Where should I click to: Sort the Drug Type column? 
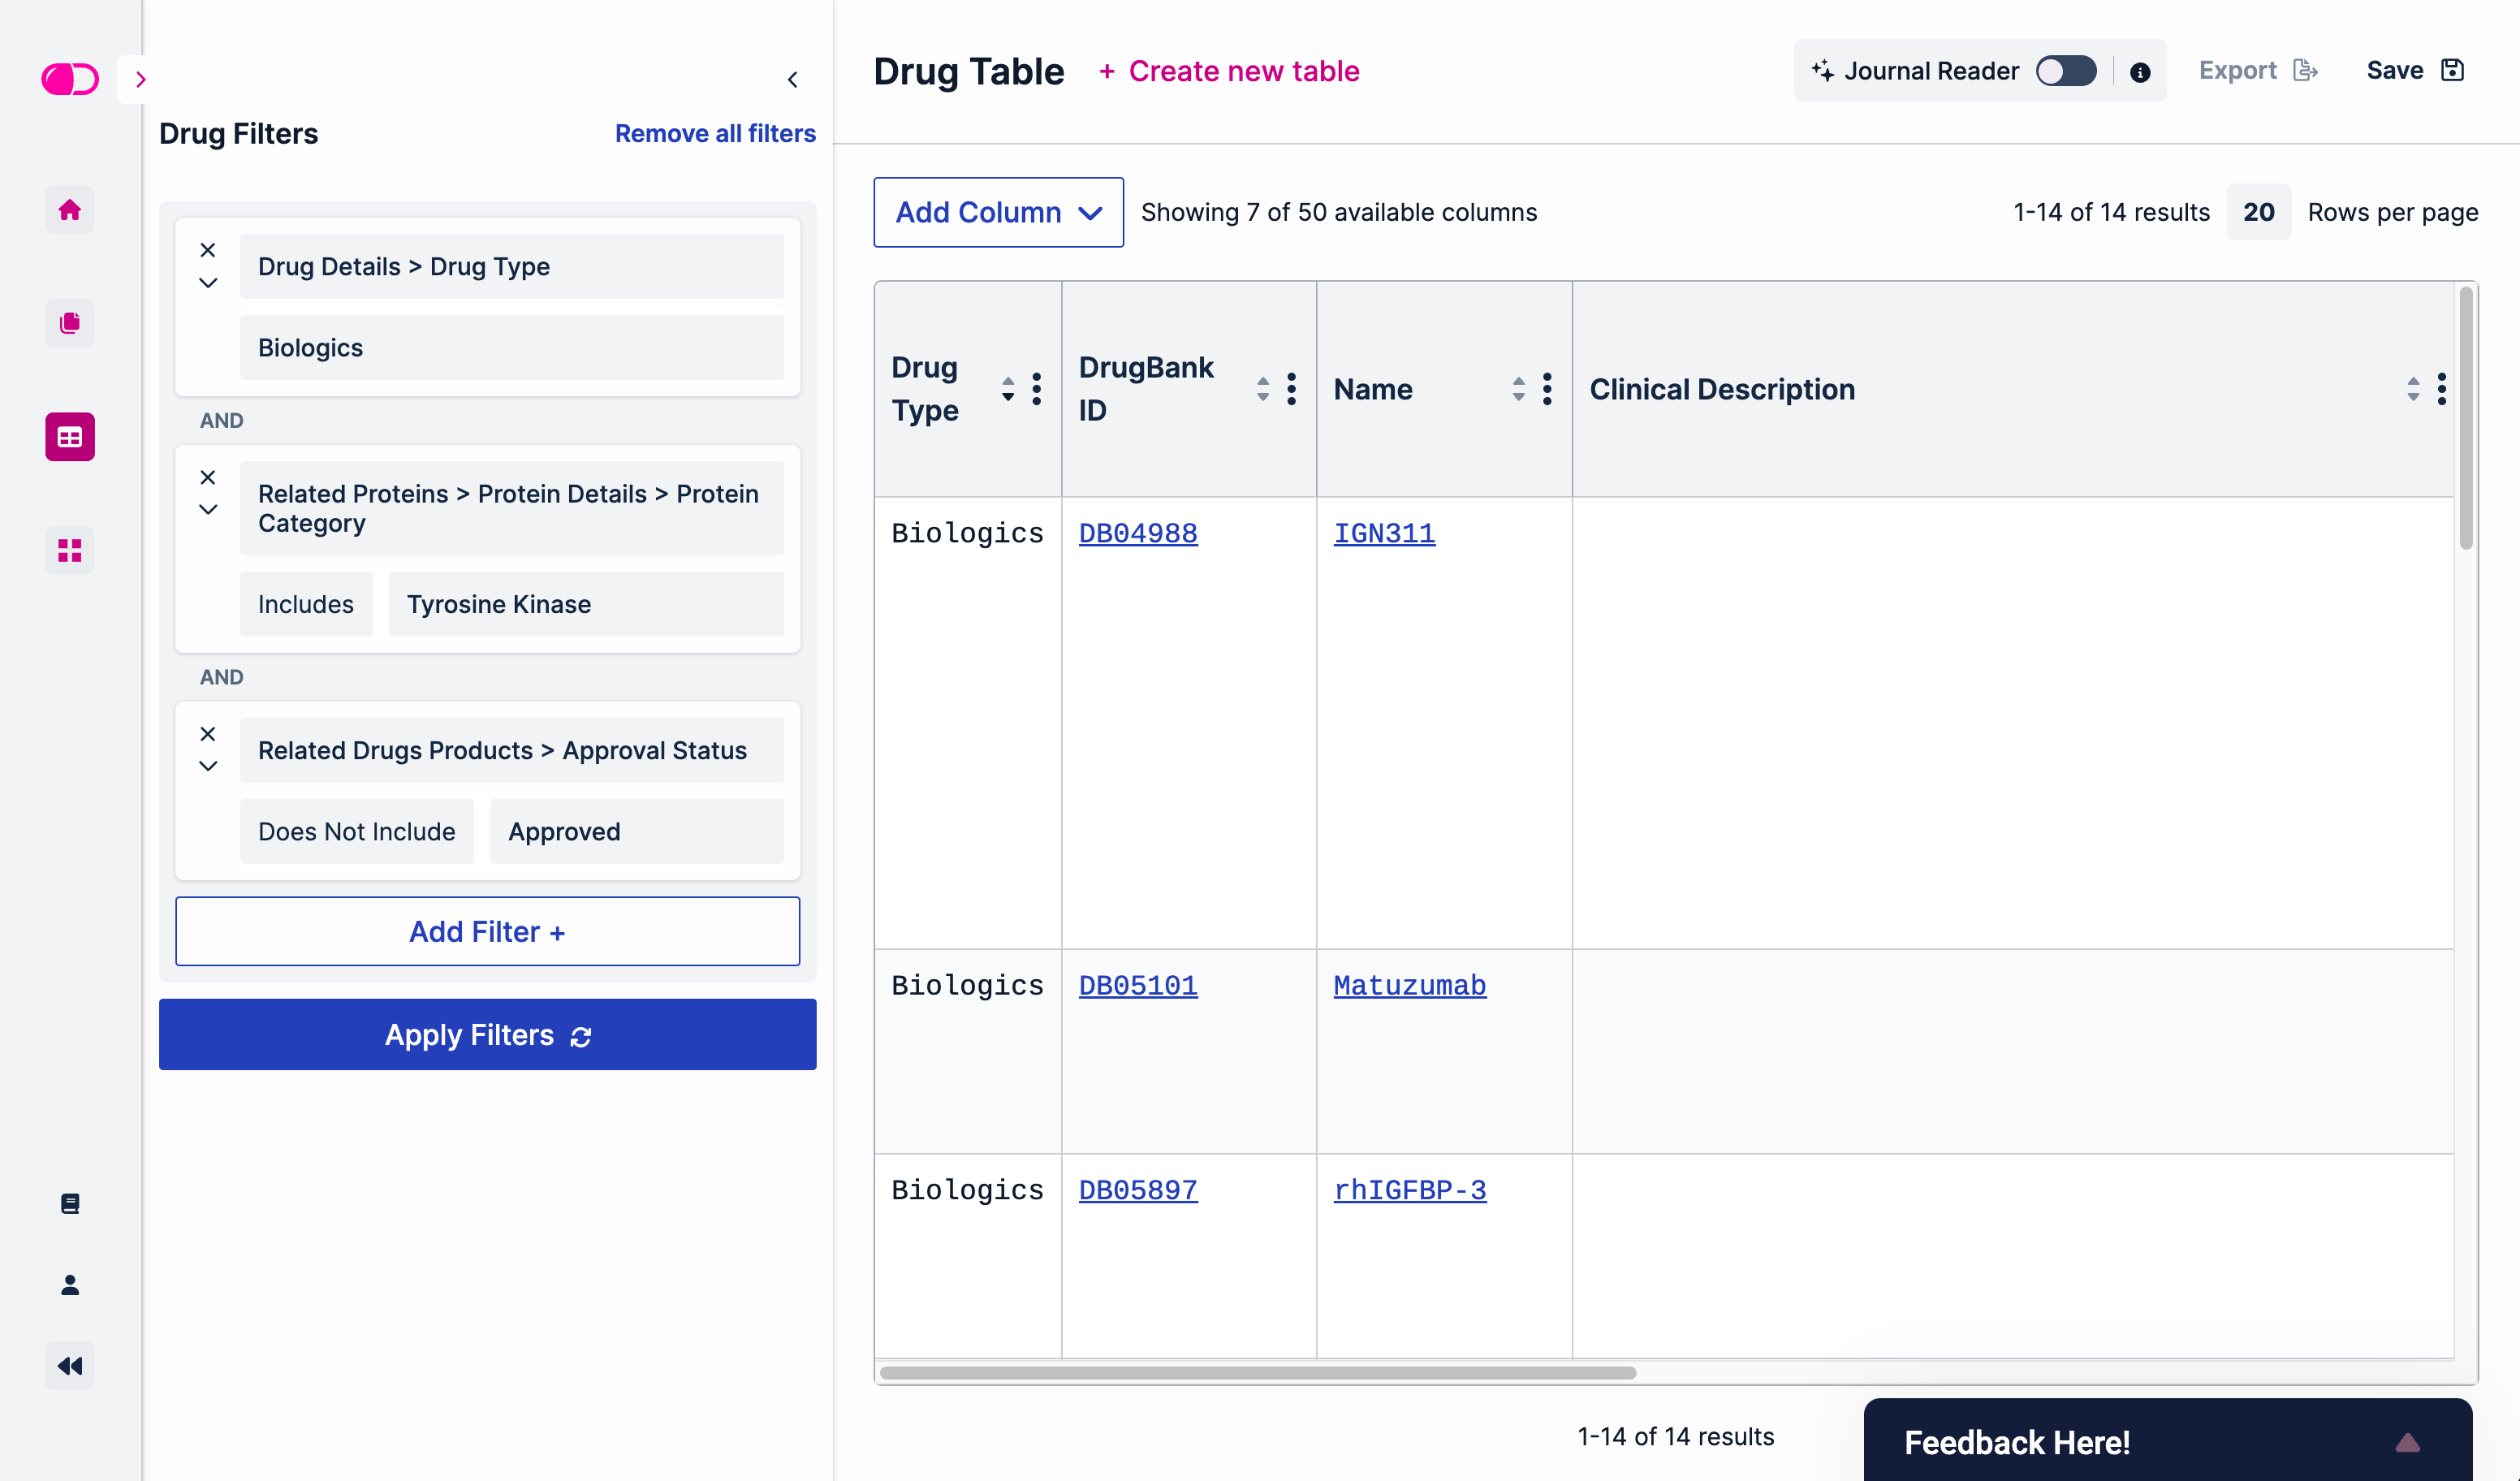[x=1007, y=389]
